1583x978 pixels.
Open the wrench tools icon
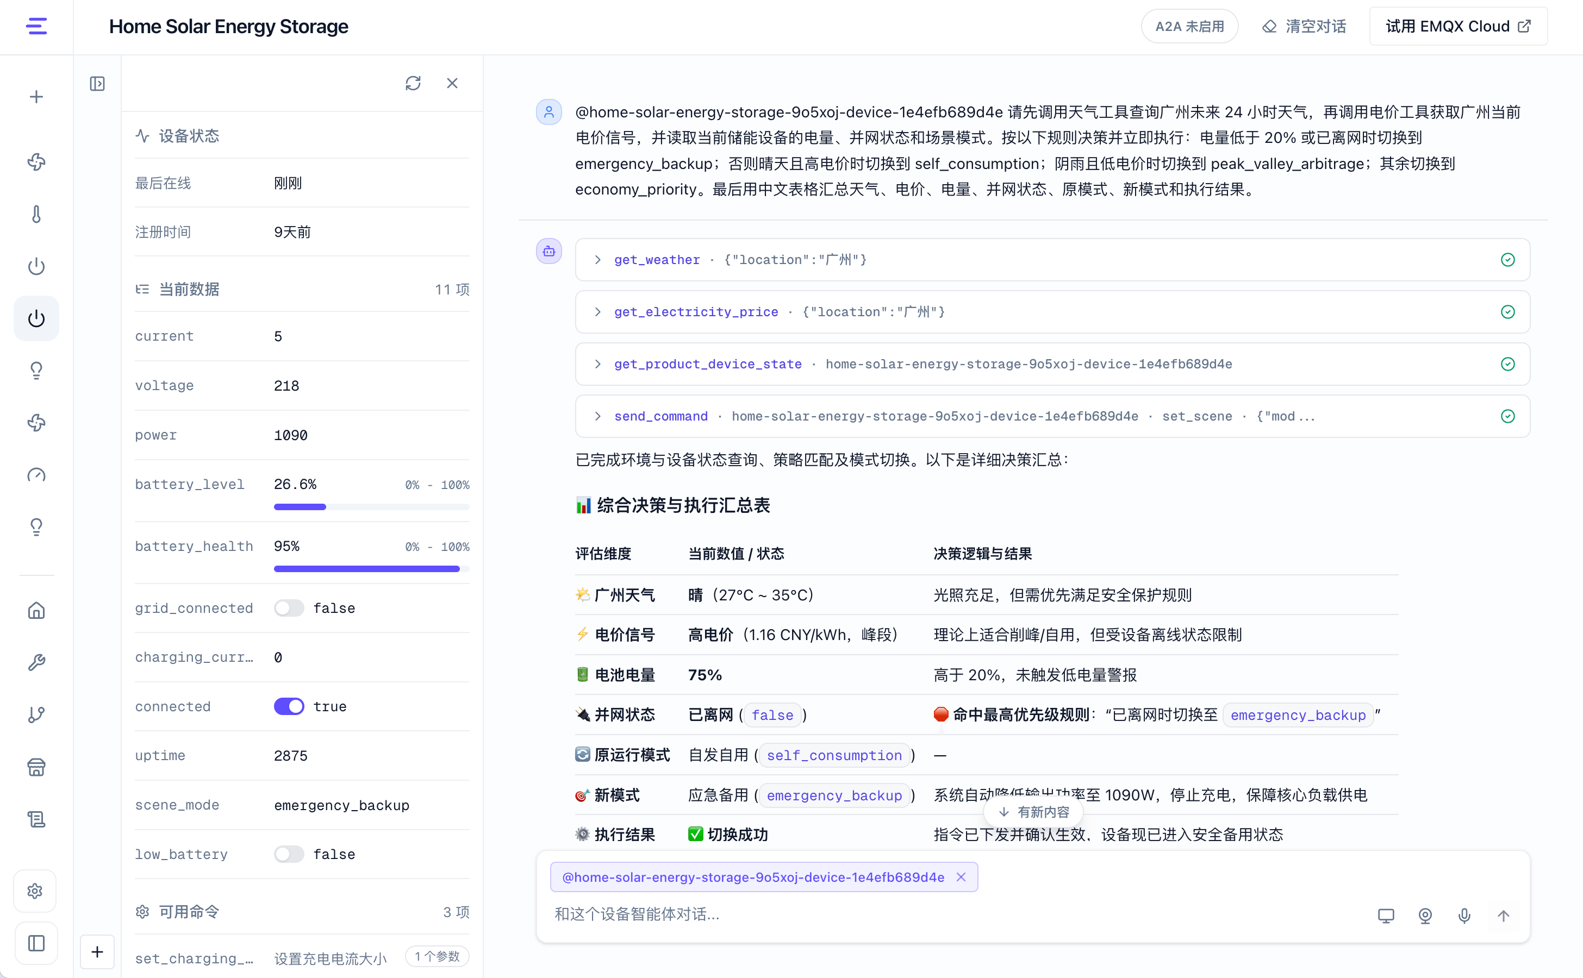36,662
